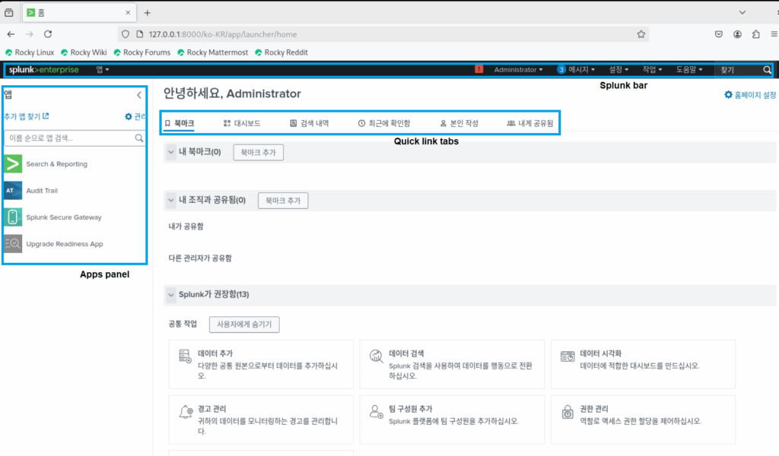Click the Pocket save icon in browser toolbar
The image size is (779, 456).
[x=718, y=34]
